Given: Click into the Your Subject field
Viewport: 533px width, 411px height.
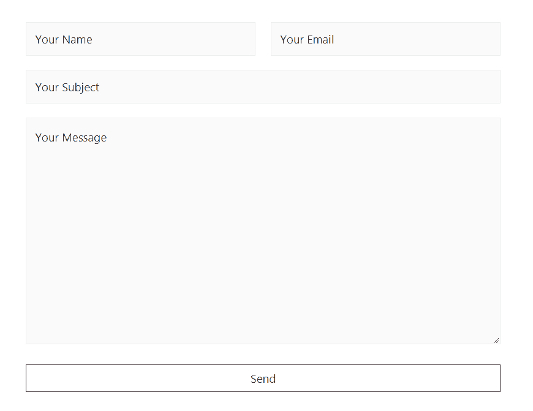Looking at the screenshot, I should coord(263,87).
